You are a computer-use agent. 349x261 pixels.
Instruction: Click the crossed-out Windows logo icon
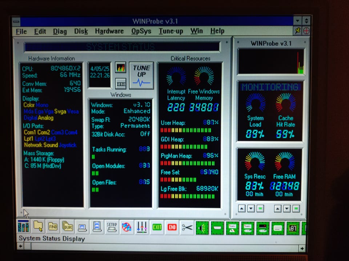[127, 227]
